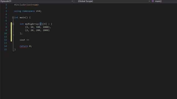Click line number 3 in gutter
The image size is (177, 99).
pyautogui.click(x=6, y=11)
